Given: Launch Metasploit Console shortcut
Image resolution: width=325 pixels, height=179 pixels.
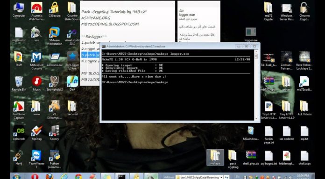Looking at the screenshot, I should 37,61.
